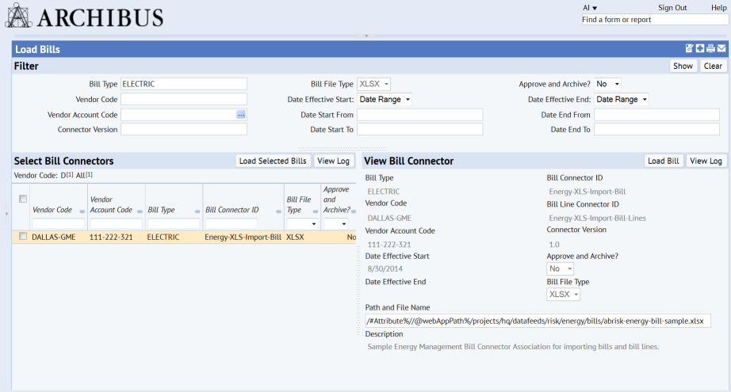Click Bill Type column mini filter box
This screenshot has height=392, width=731.
(x=174, y=224)
